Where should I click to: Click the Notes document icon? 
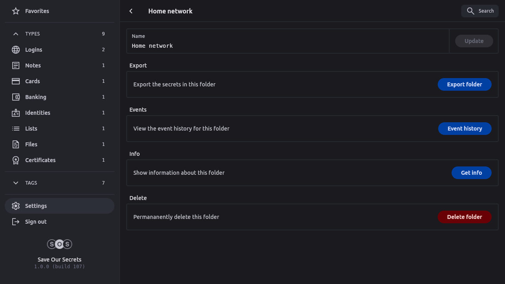pos(16,65)
